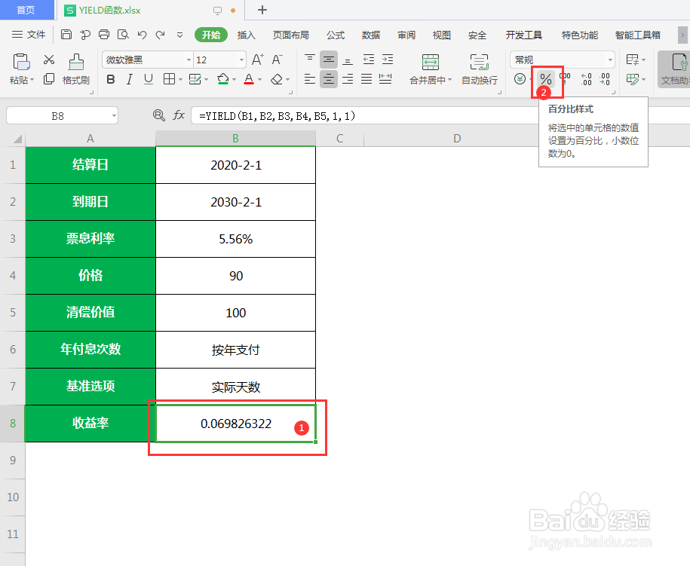Open Print Preview from quick access bar
This screenshot has height=566, width=690.
[123, 35]
